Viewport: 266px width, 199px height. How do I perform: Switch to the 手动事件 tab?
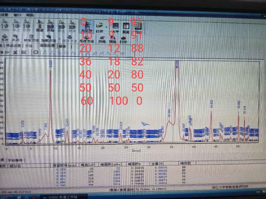[x=15, y=160]
